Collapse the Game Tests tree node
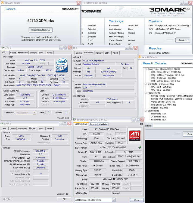Screen dimensions: 193x203 tap(146, 69)
